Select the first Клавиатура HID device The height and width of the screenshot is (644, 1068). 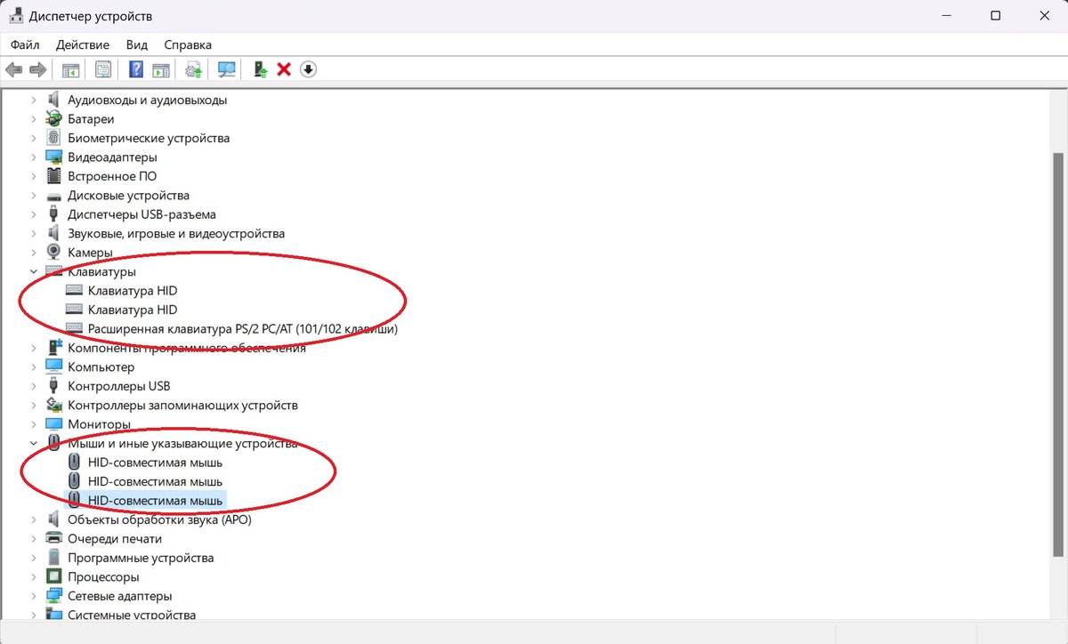coord(132,290)
